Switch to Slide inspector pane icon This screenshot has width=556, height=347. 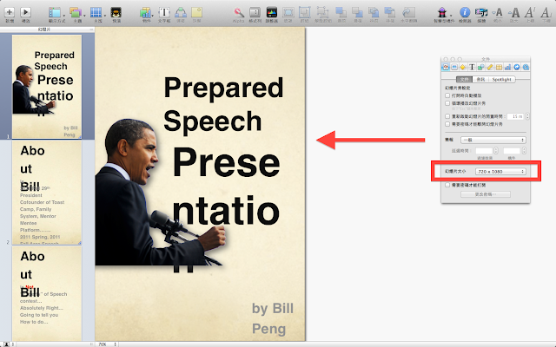point(454,67)
